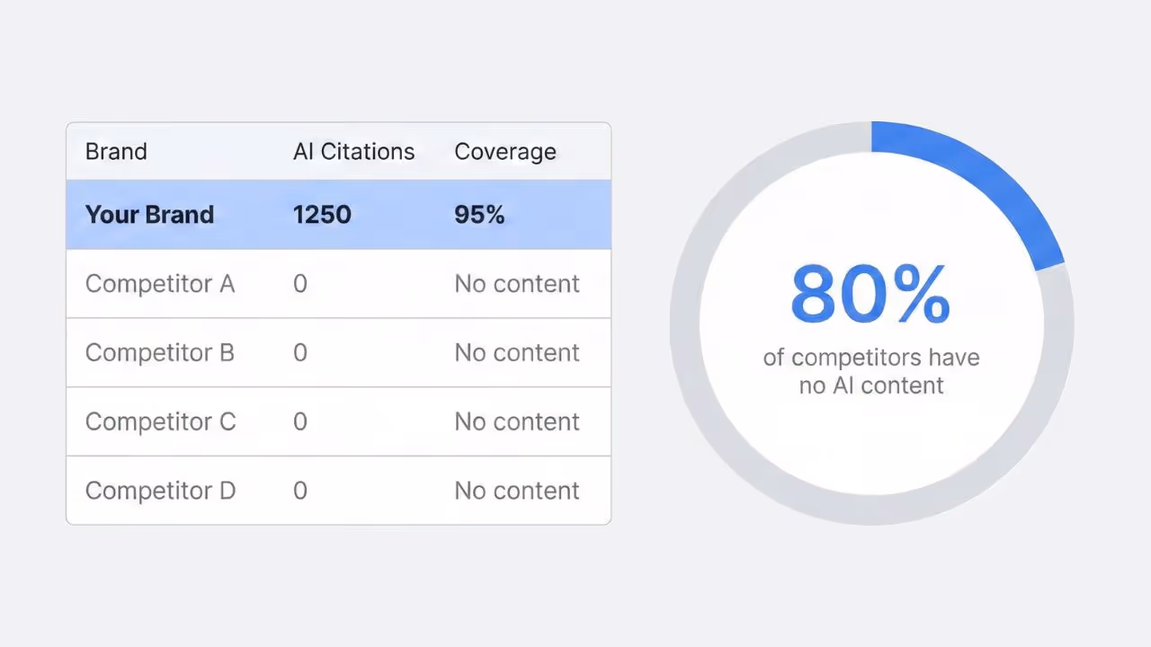
Task: Select the Competitor A row
Action: tap(338, 283)
